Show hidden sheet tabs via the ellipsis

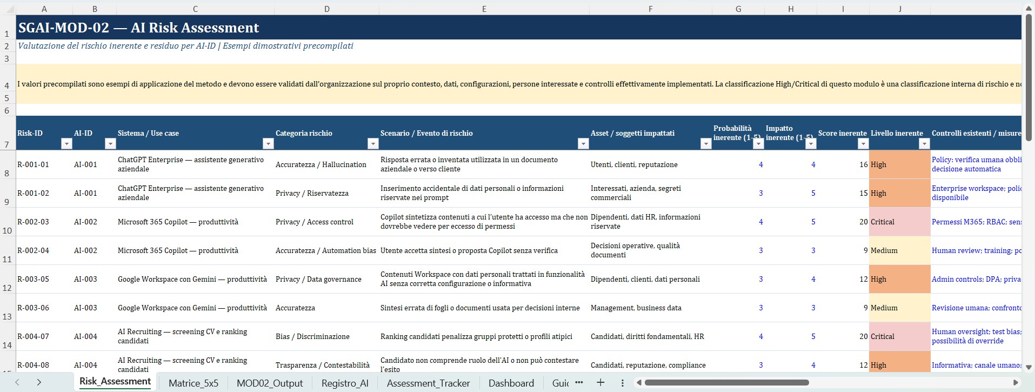coord(579,382)
